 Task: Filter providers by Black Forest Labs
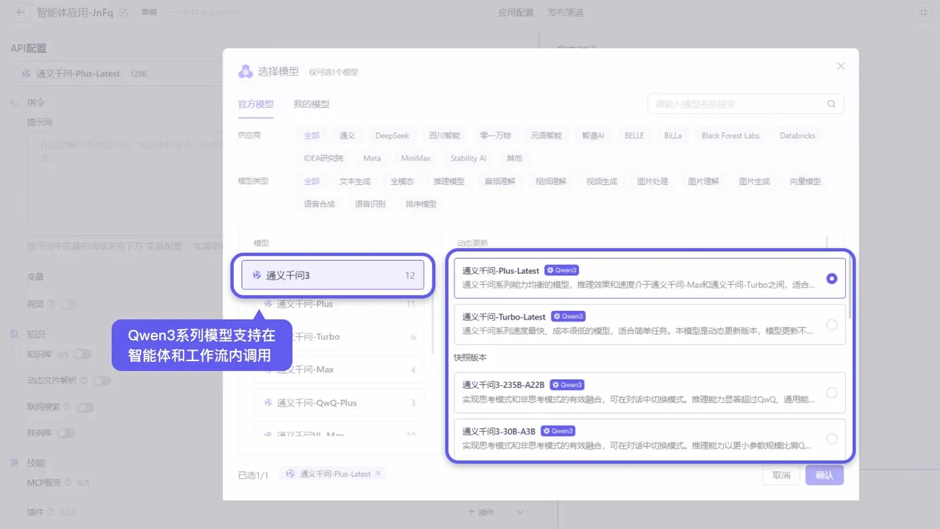click(731, 136)
